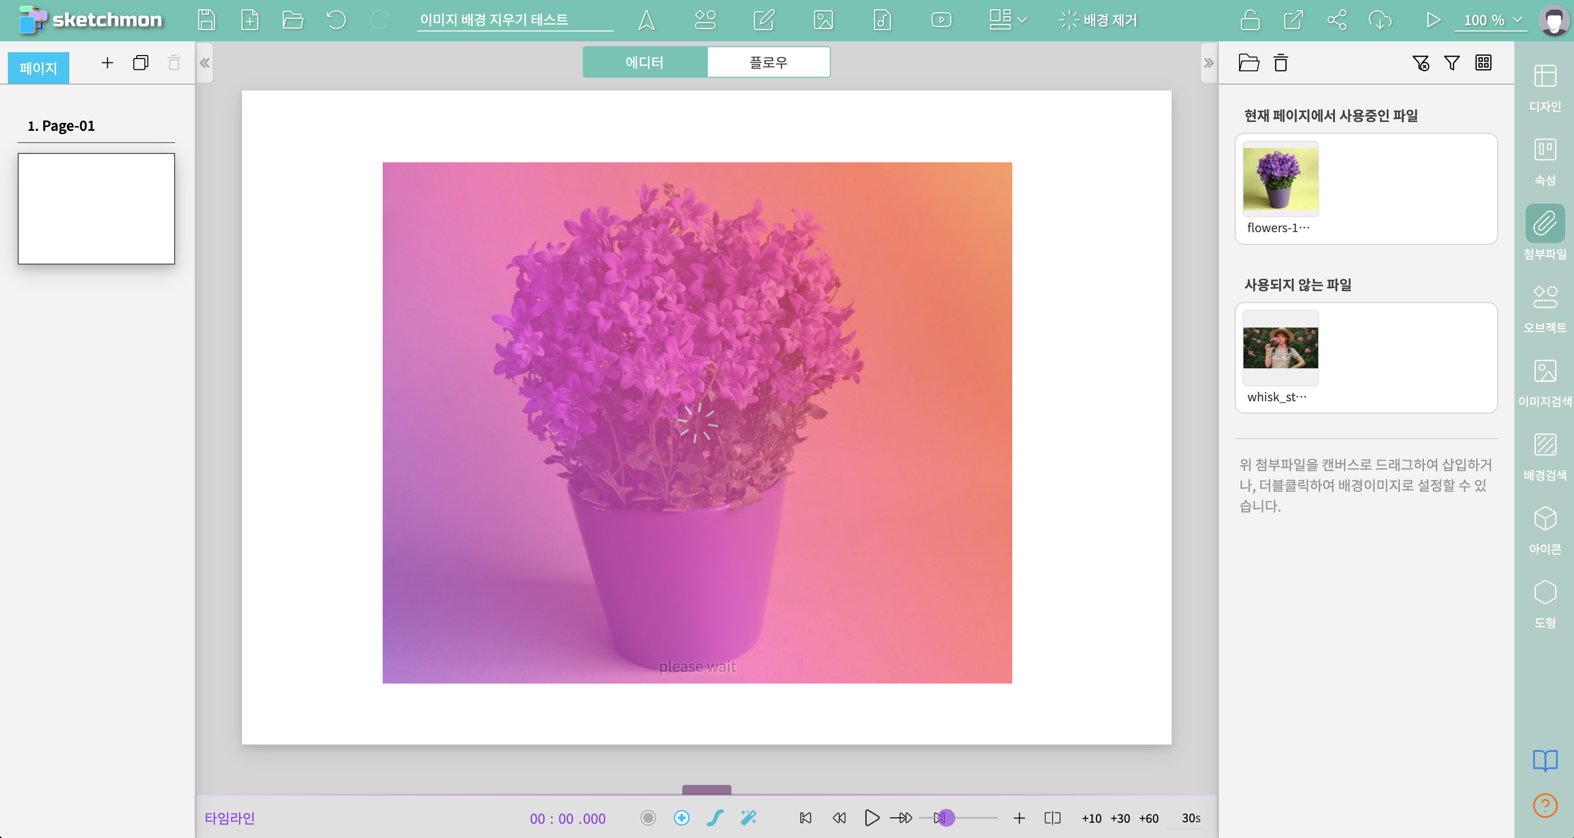Click the 배경 제거 background removal button
Screen dimensions: 1574x838
[1098, 20]
